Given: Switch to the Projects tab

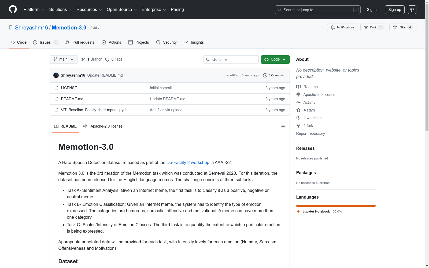Looking at the screenshot, I should pyautogui.click(x=139, y=42).
